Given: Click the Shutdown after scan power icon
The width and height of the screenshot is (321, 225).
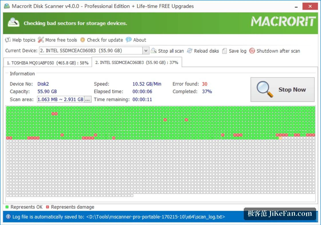Looking at the screenshot, I should coord(252,51).
